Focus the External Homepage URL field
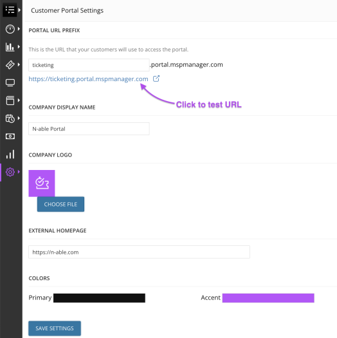337x338 pixels. [x=139, y=252]
